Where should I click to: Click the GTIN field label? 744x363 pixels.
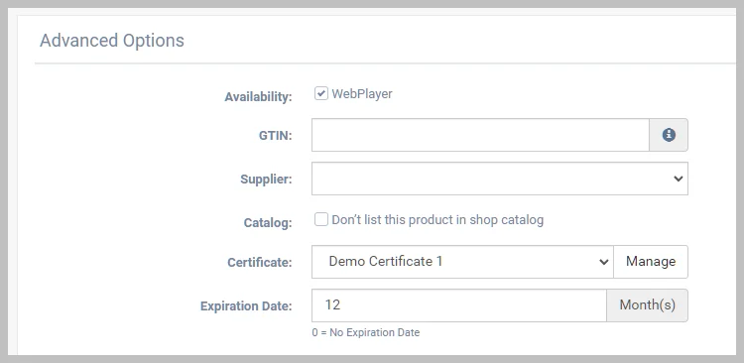pyautogui.click(x=275, y=136)
